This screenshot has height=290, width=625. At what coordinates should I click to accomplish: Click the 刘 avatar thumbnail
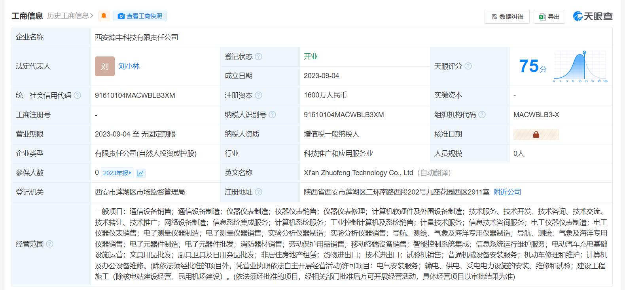coord(105,66)
